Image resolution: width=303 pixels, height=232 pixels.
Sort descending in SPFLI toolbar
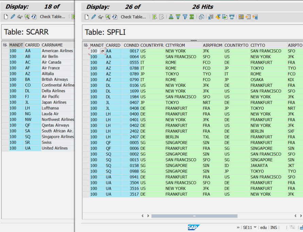178,17
